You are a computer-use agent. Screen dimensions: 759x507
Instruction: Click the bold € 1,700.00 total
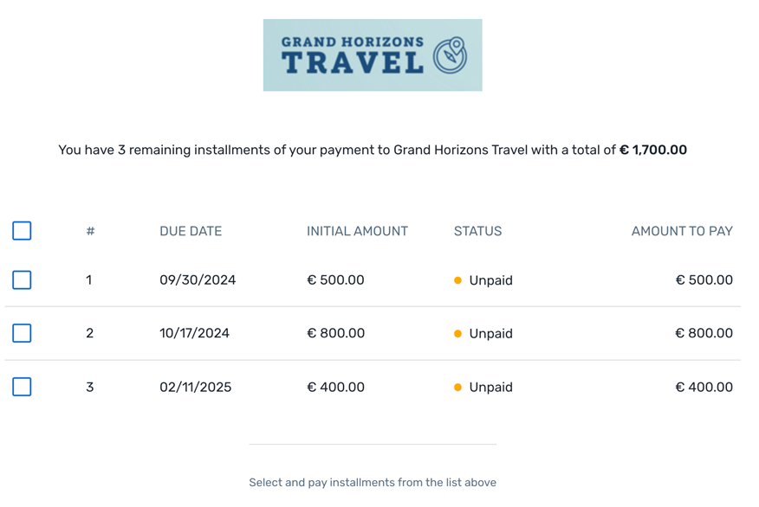tap(653, 150)
